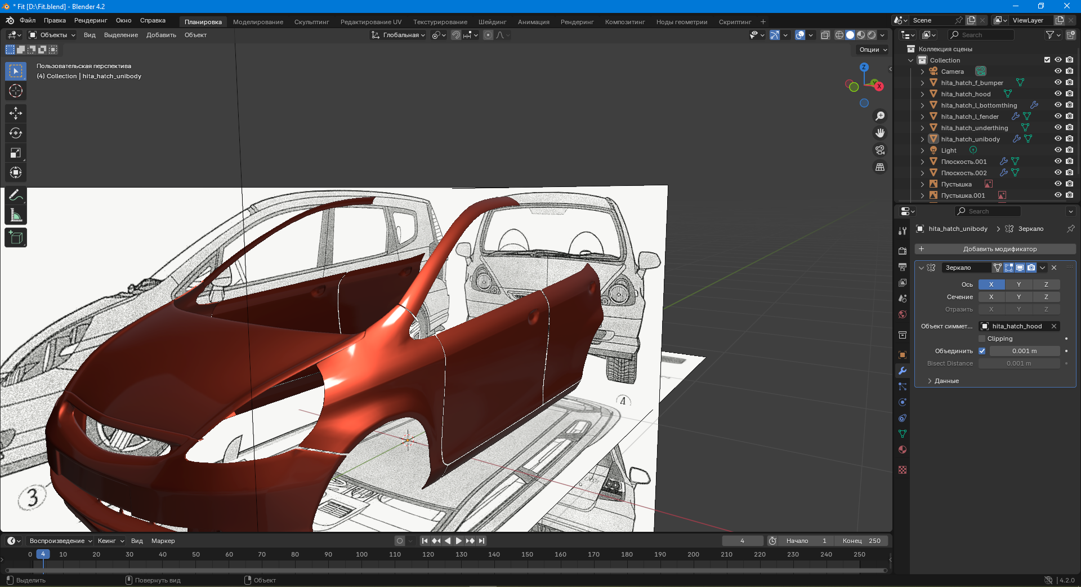Viewport: 1081px width, 587px height.
Task: Open the Material properties tab
Action: 903,450
